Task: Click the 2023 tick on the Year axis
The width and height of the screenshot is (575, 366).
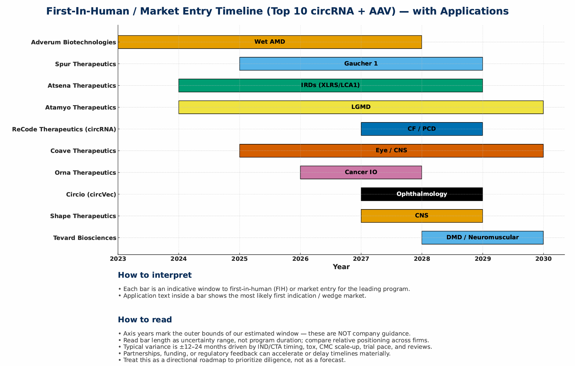Action: (x=118, y=259)
